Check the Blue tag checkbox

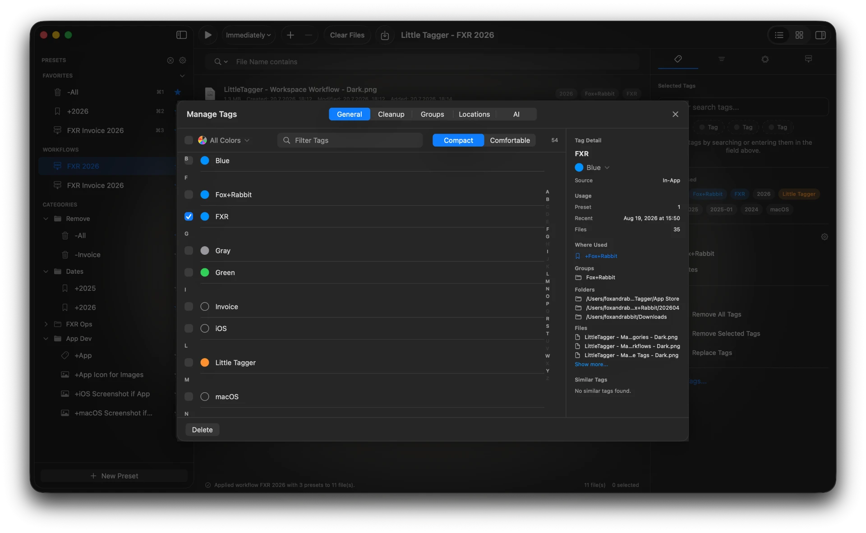point(189,161)
